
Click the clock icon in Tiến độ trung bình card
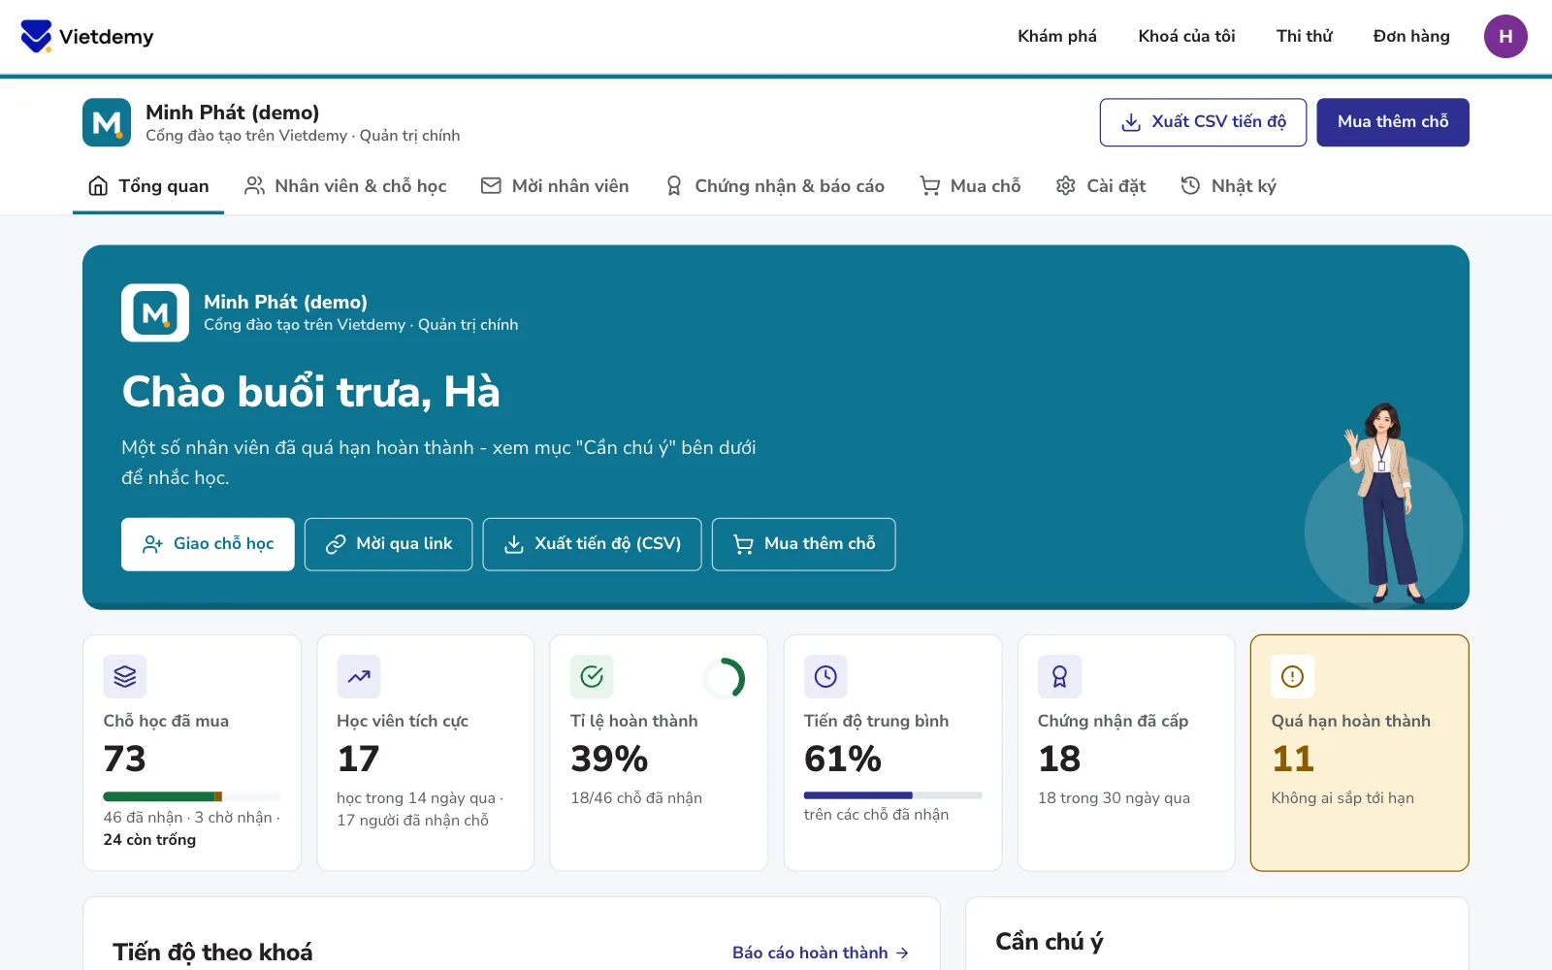click(825, 676)
